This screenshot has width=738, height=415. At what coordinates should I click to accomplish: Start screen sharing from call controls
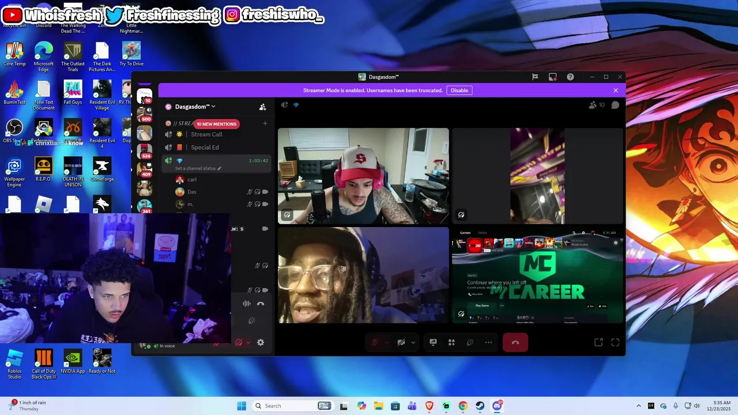(x=433, y=342)
